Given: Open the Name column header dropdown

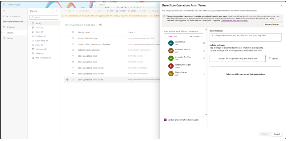Looking at the screenshot, I should (x=131, y=32).
